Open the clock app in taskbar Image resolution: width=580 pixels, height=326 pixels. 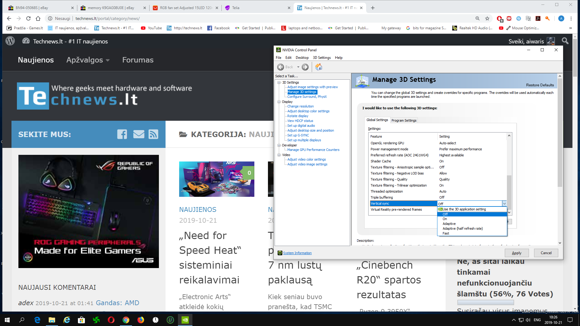click(x=156, y=320)
